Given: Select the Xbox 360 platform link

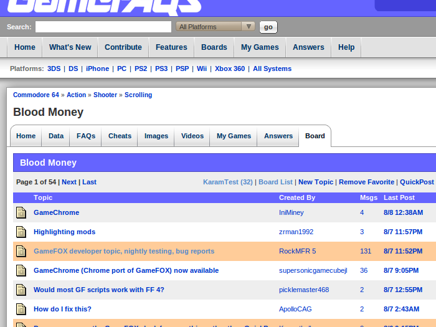Looking at the screenshot, I should pos(230,69).
